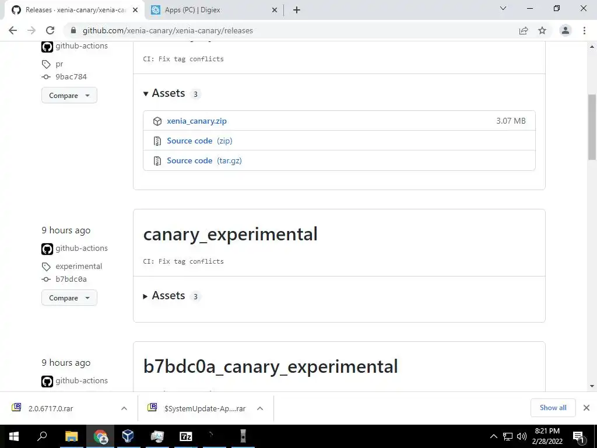Open VirtualBox from the taskbar
597x448 pixels.
(128, 436)
